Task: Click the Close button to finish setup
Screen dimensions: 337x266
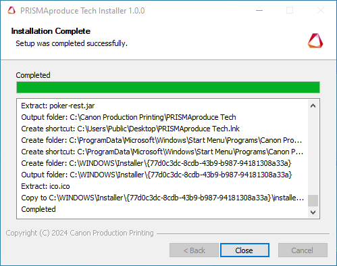Action: [x=244, y=250]
